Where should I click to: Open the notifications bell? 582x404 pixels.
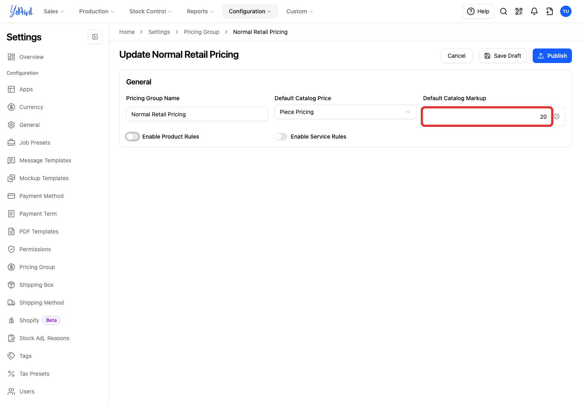tap(534, 11)
